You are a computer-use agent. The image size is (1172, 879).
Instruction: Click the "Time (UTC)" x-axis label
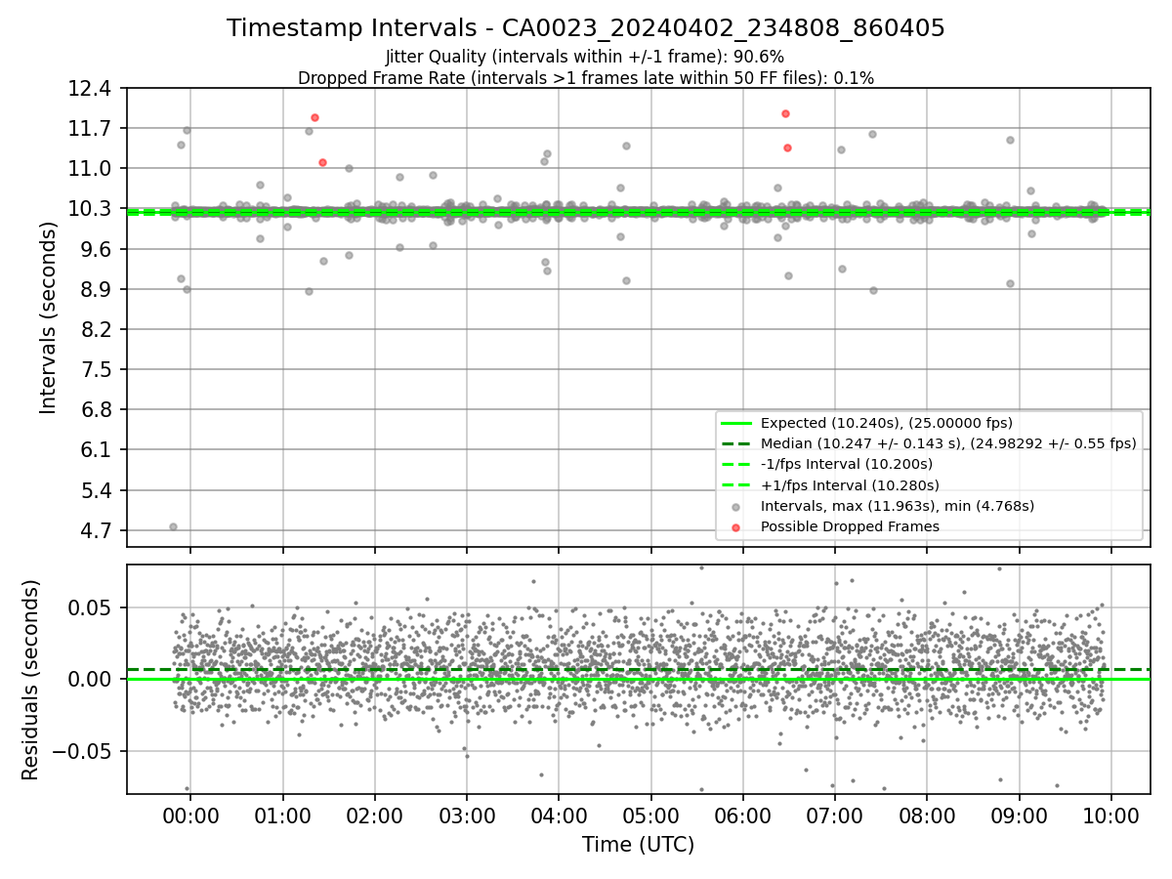[638, 845]
